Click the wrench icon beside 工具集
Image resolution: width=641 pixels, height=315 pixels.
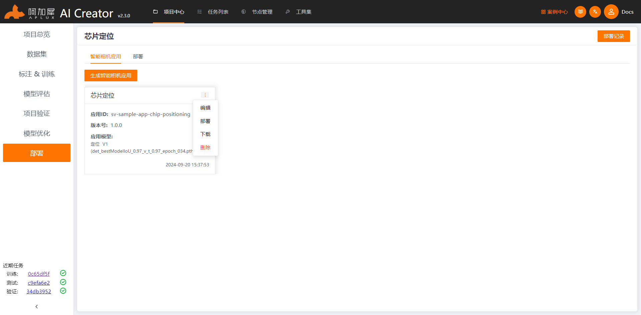click(288, 12)
